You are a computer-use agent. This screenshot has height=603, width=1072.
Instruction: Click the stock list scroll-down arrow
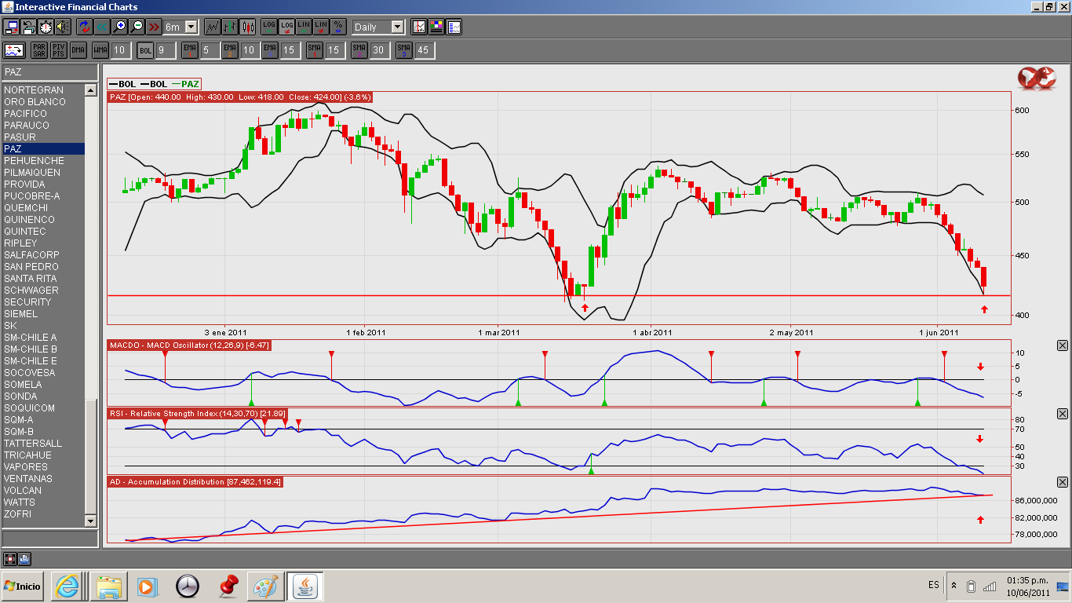click(90, 521)
